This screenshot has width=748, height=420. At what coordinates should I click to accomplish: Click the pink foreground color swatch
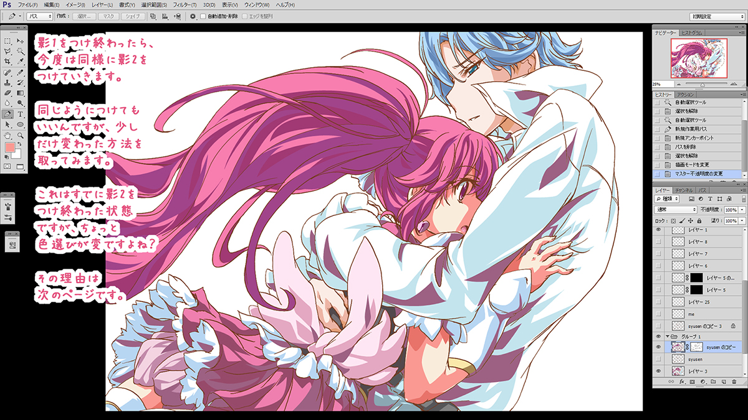(10, 148)
